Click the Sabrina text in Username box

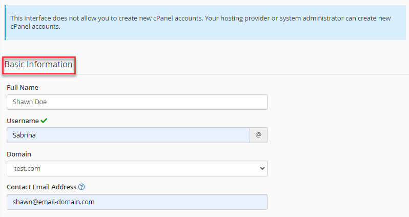[25, 135]
